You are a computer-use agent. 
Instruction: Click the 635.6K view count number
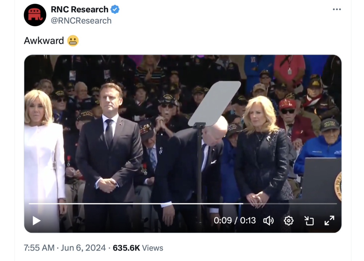[126, 248]
